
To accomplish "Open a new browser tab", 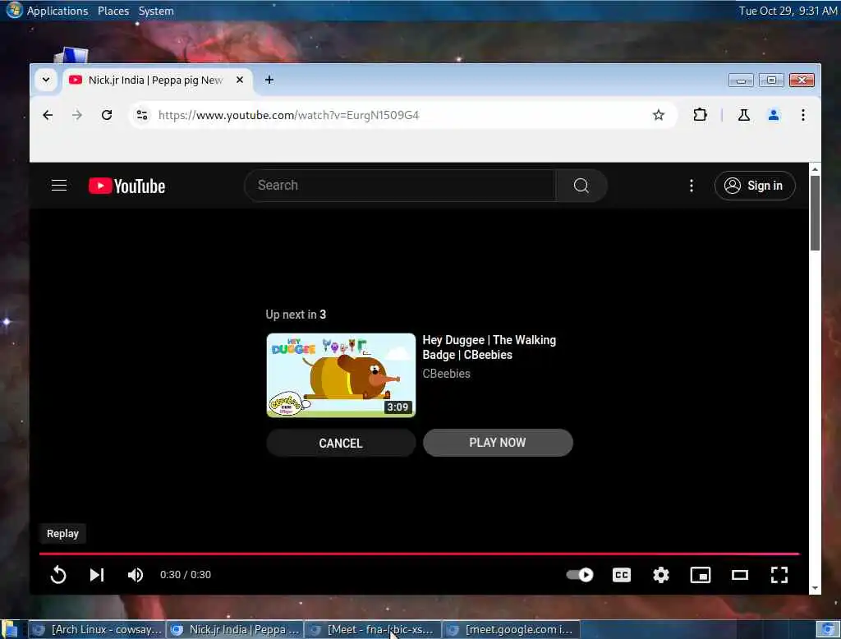I will point(269,80).
